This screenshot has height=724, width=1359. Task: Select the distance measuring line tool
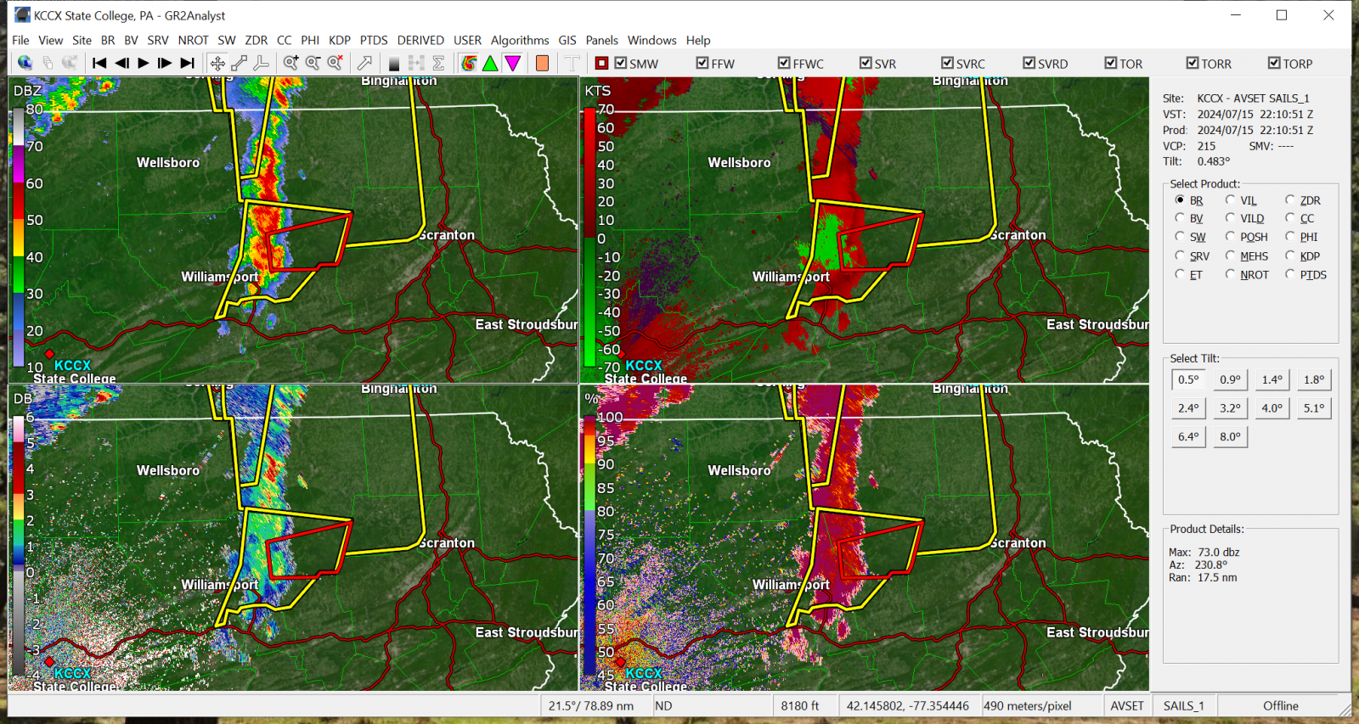click(x=240, y=63)
